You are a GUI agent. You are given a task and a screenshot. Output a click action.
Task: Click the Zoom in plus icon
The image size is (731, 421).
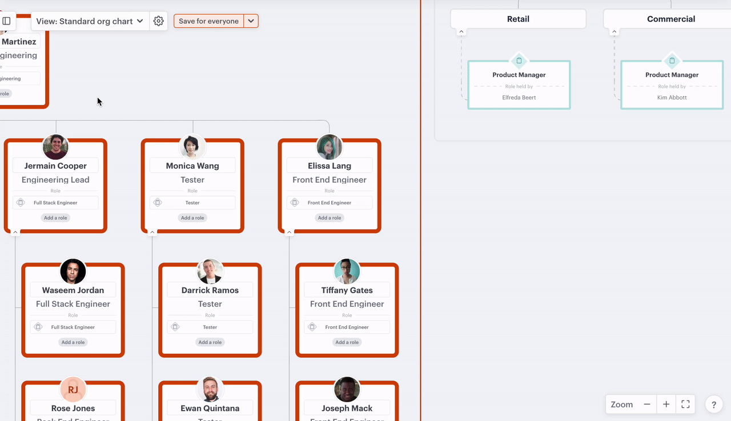666,404
